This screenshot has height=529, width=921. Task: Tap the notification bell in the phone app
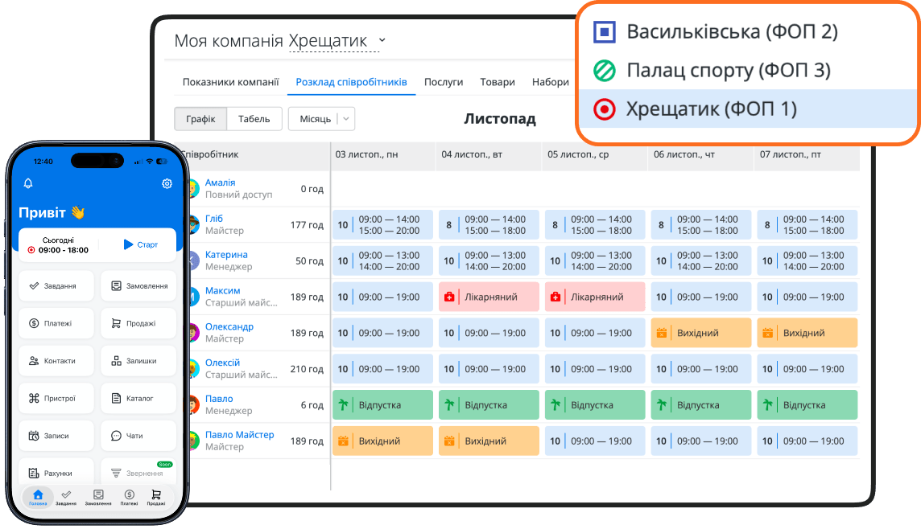[x=27, y=183]
